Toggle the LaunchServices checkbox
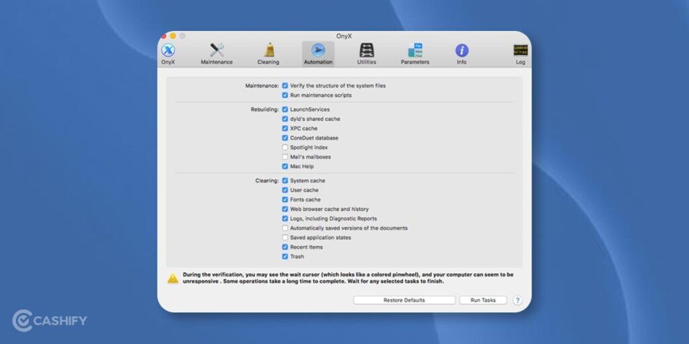Viewport: 689px width, 344px height. pos(285,110)
